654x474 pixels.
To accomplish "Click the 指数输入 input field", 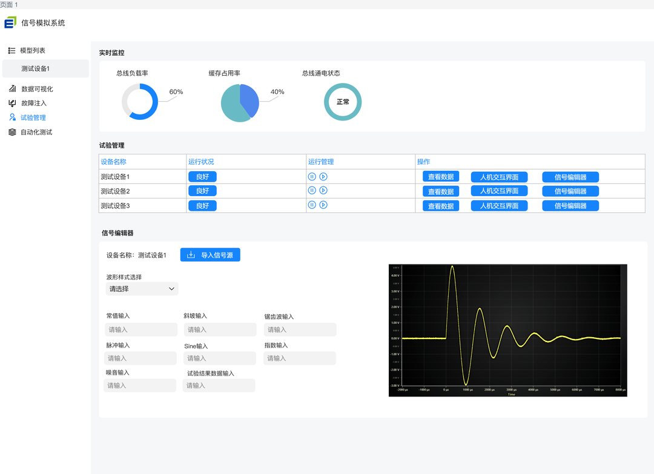I will [300, 358].
